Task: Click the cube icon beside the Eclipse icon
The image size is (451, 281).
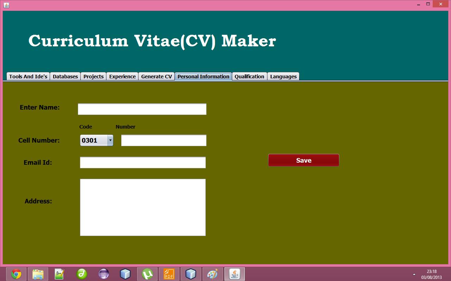Action: pos(125,274)
